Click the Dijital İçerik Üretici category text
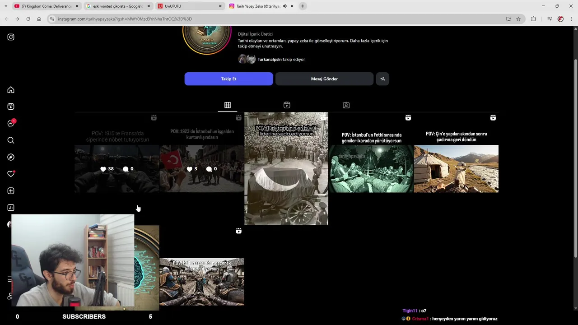The image size is (578, 325). point(255,34)
